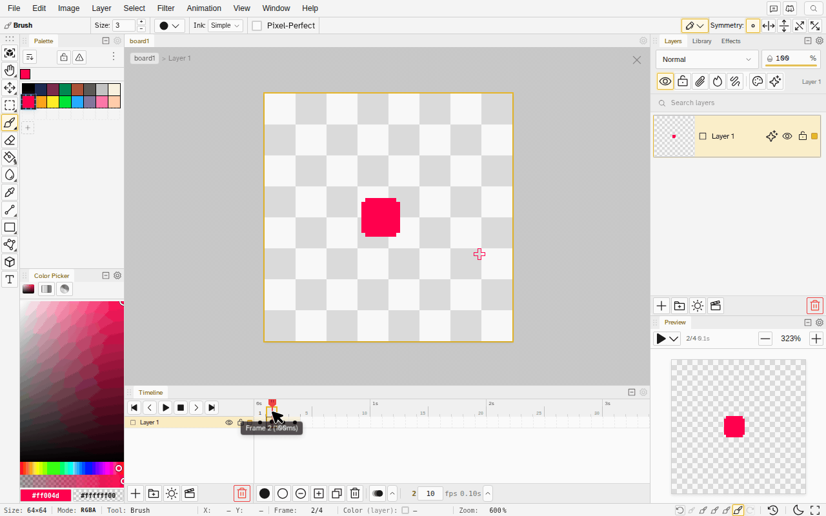826x516 pixels.
Task: Click the board1 breadcrumb button
Action: [x=145, y=58]
